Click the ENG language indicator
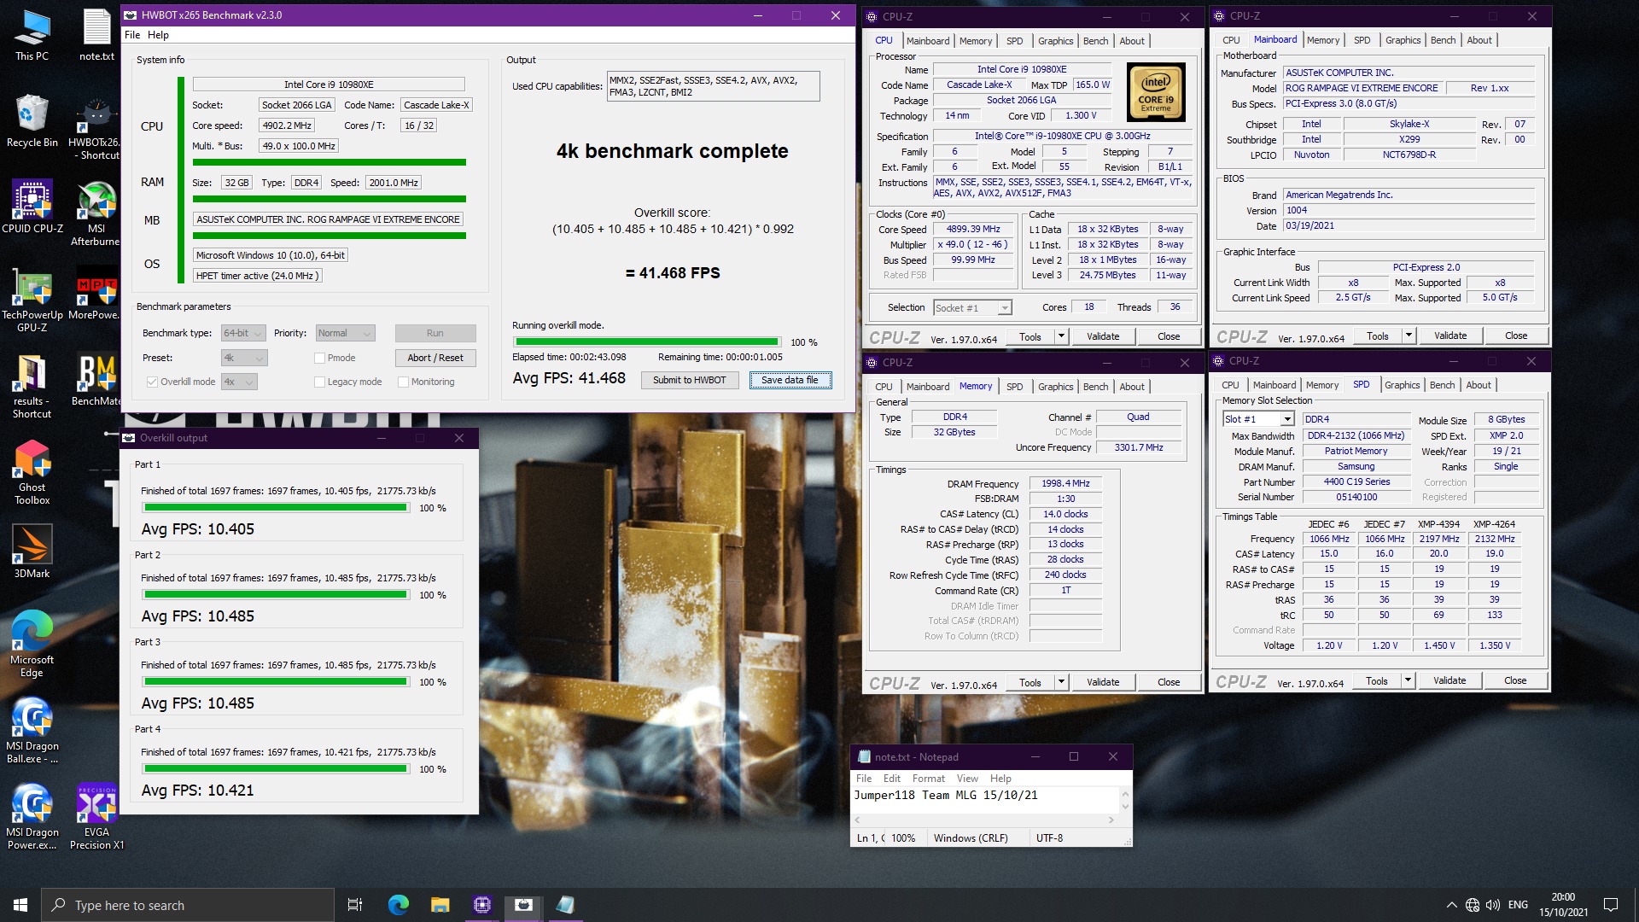Screen dimensions: 1639x922 tap(1518, 905)
